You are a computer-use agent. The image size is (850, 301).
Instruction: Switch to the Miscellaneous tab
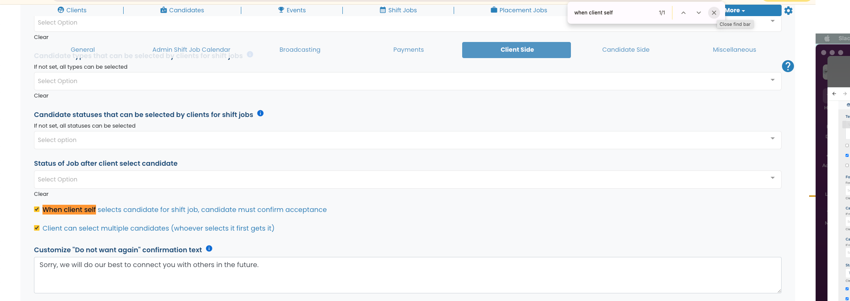click(734, 50)
